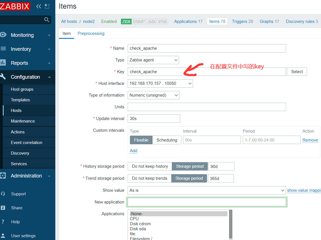Viewport: 321px width, 240px height.
Task: Focus the New application input field
Action: tap(207, 202)
